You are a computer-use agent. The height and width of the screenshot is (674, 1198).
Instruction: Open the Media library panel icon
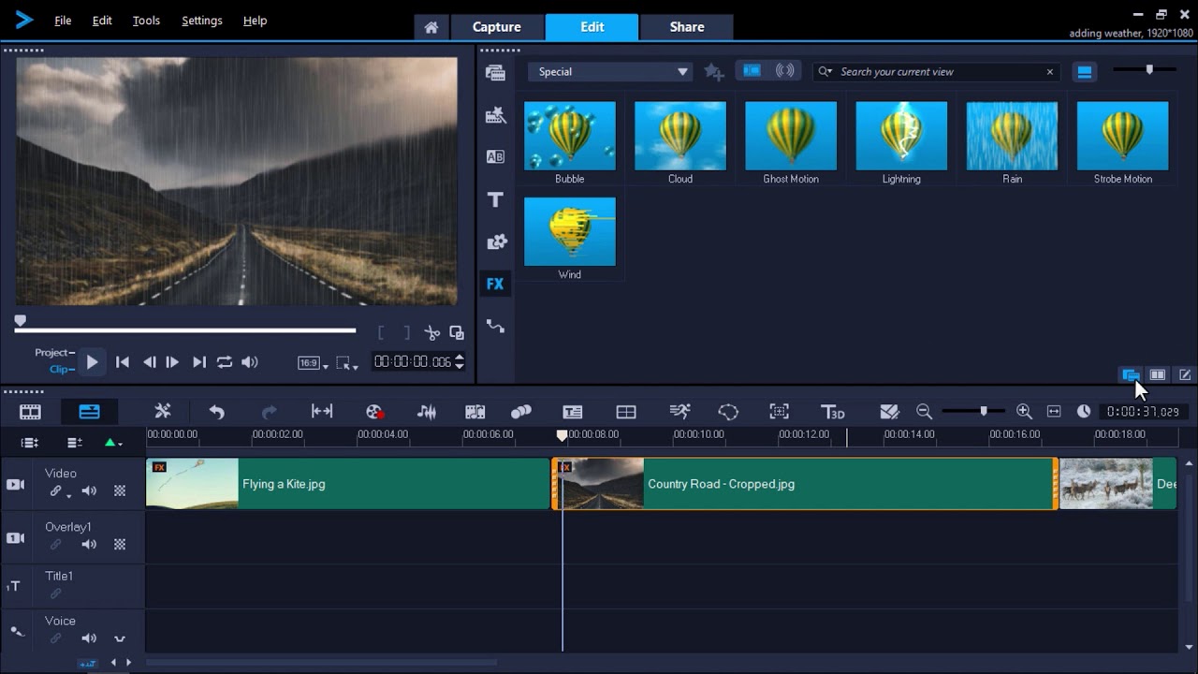(x=495, y=72)
